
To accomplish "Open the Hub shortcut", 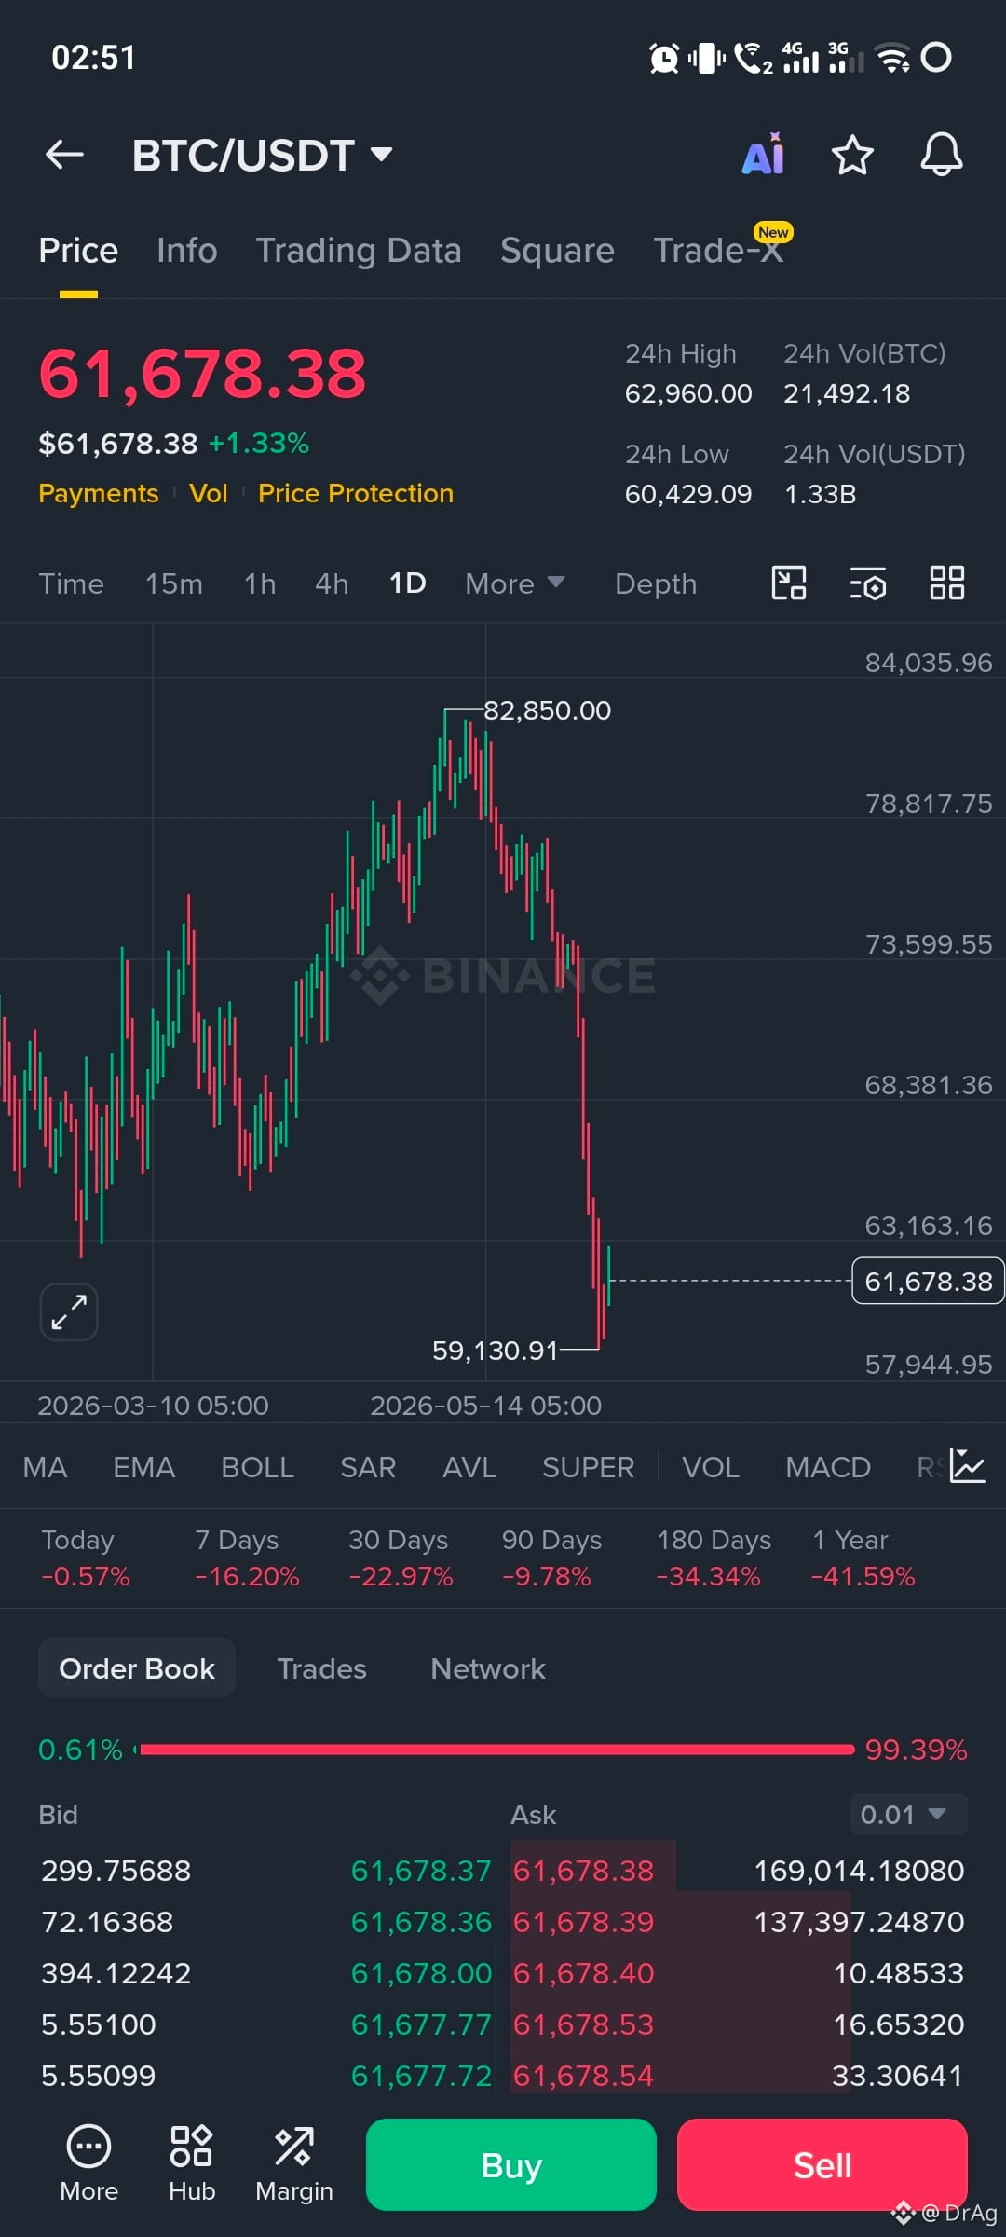I will pos(192,2164).
